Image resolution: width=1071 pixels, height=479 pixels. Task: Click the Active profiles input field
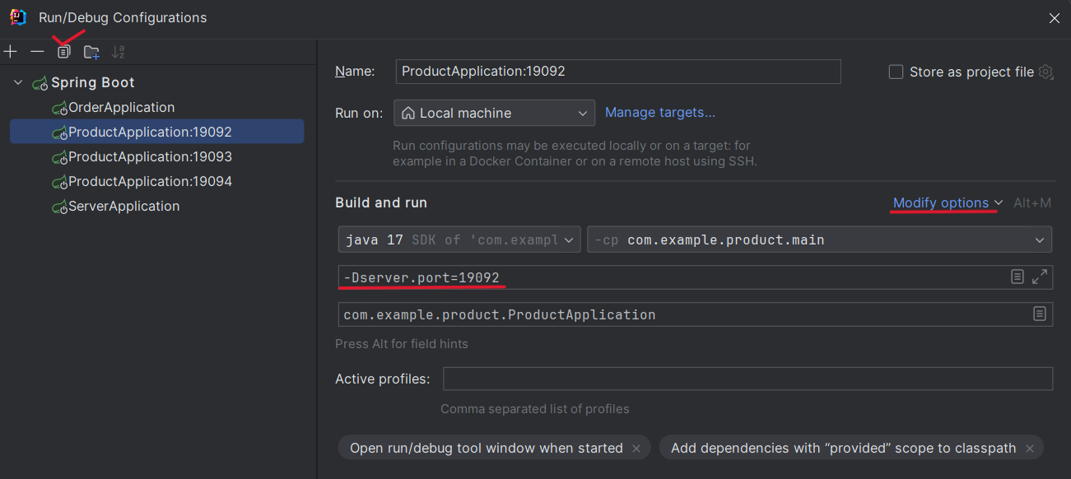coord(748,379)
